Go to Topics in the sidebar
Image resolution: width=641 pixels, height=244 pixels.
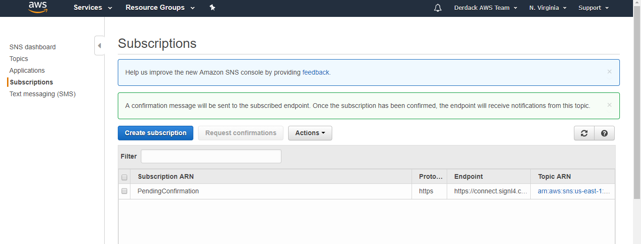[19, 59]
